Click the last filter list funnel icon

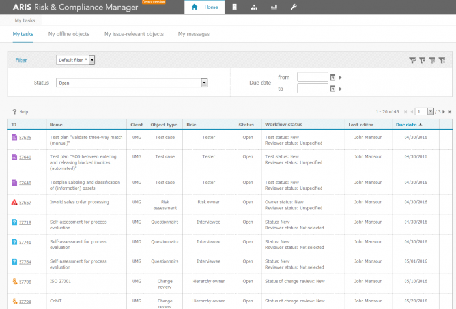click(442, 60)
